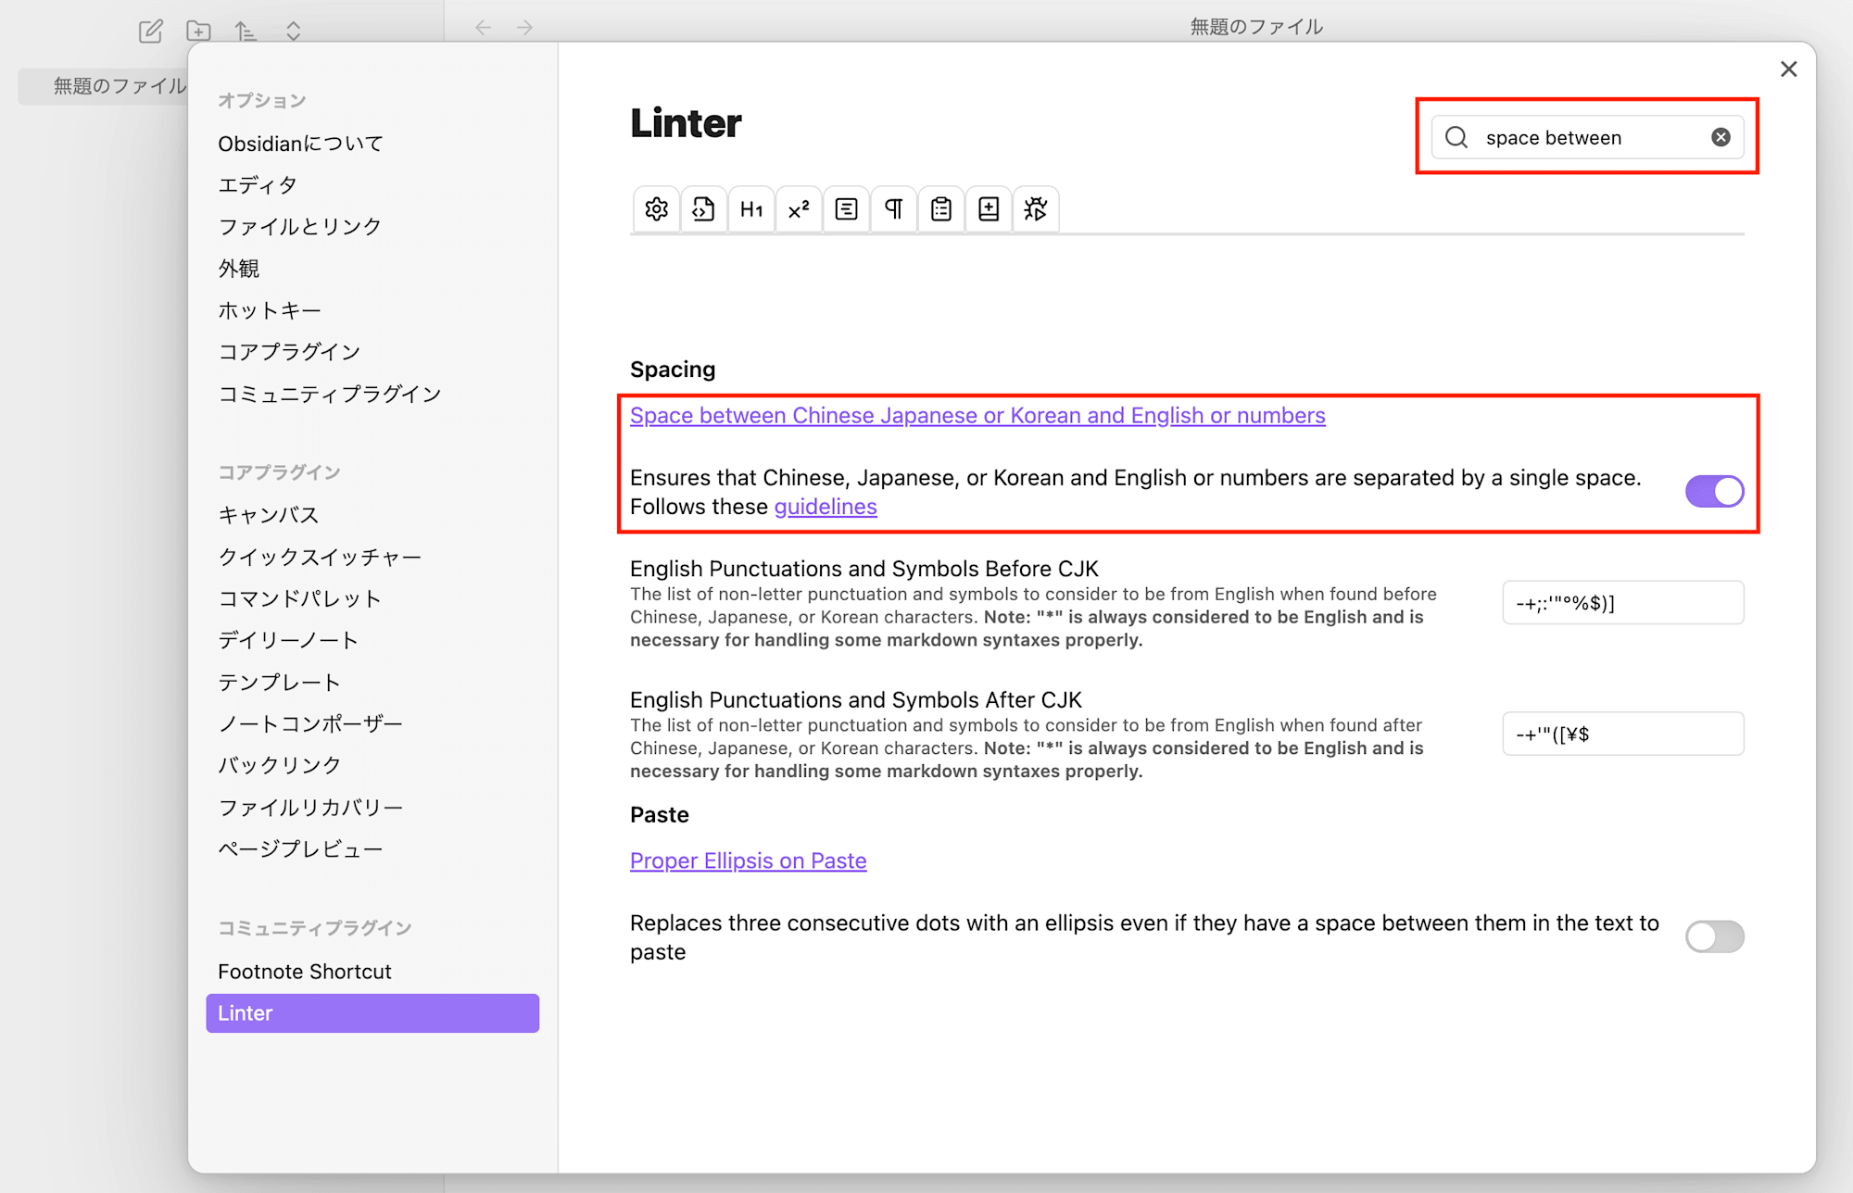Click the Linter page title

686,123
